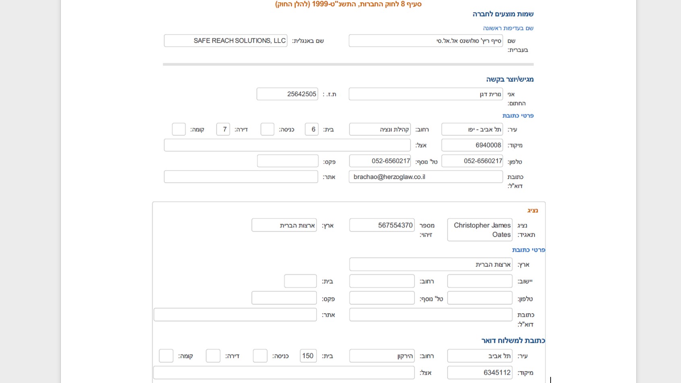Select the submitter name field showing נורית דגן

point(425,94)
